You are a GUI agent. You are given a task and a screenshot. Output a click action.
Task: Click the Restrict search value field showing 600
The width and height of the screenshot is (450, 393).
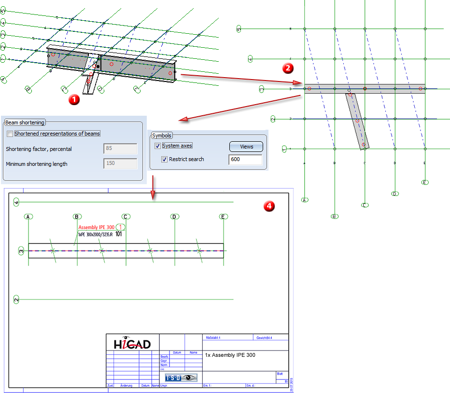pyautogui.click(x=245, y=160)
